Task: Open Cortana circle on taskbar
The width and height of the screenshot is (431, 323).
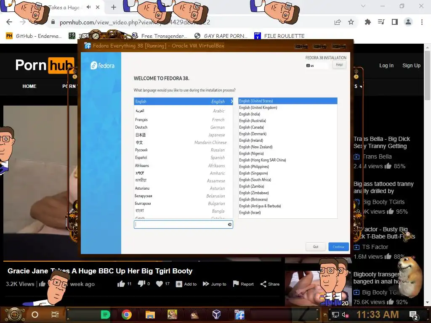Action: pyautogui.click(x=35, y=315)
